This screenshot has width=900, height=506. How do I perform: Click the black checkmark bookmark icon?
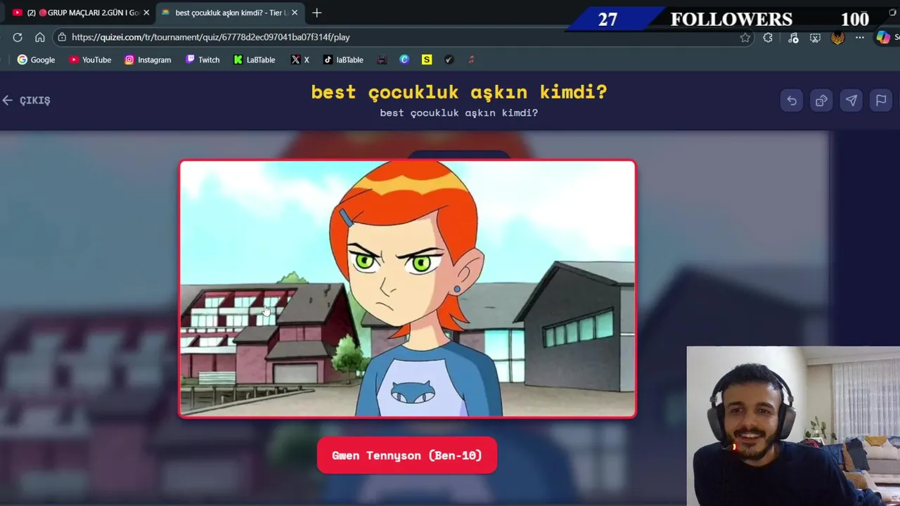tap(449, 60)
